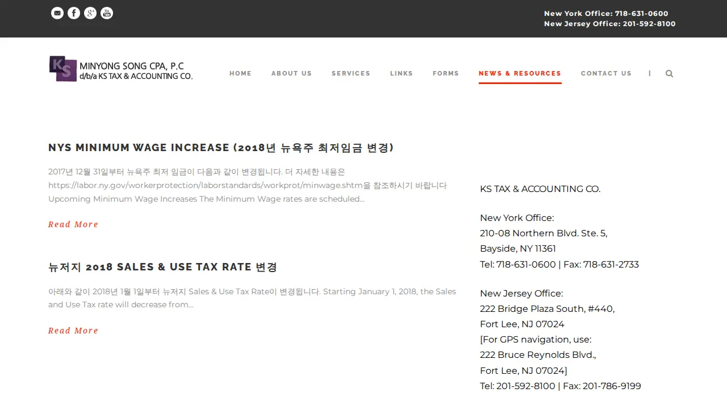
Task: Click the email envelope icon
Action: (x=57, y=13)
